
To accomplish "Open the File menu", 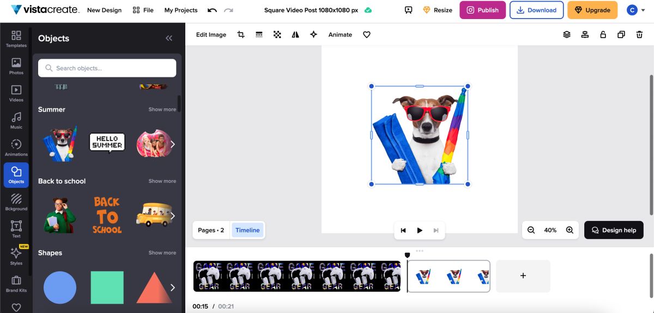I will (x=143, y=10).
